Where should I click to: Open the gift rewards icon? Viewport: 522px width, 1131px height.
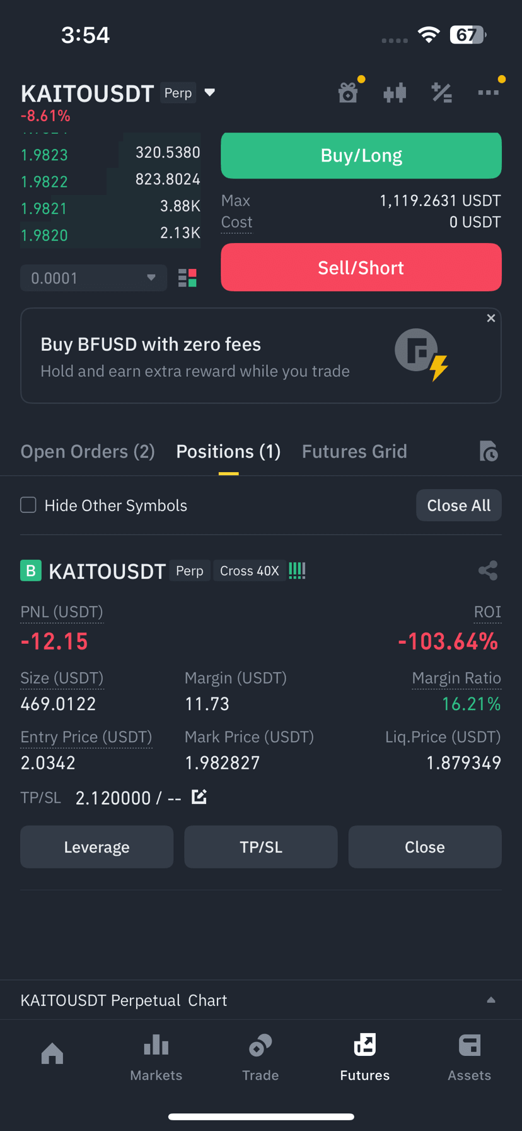click(x=348, y=93)
